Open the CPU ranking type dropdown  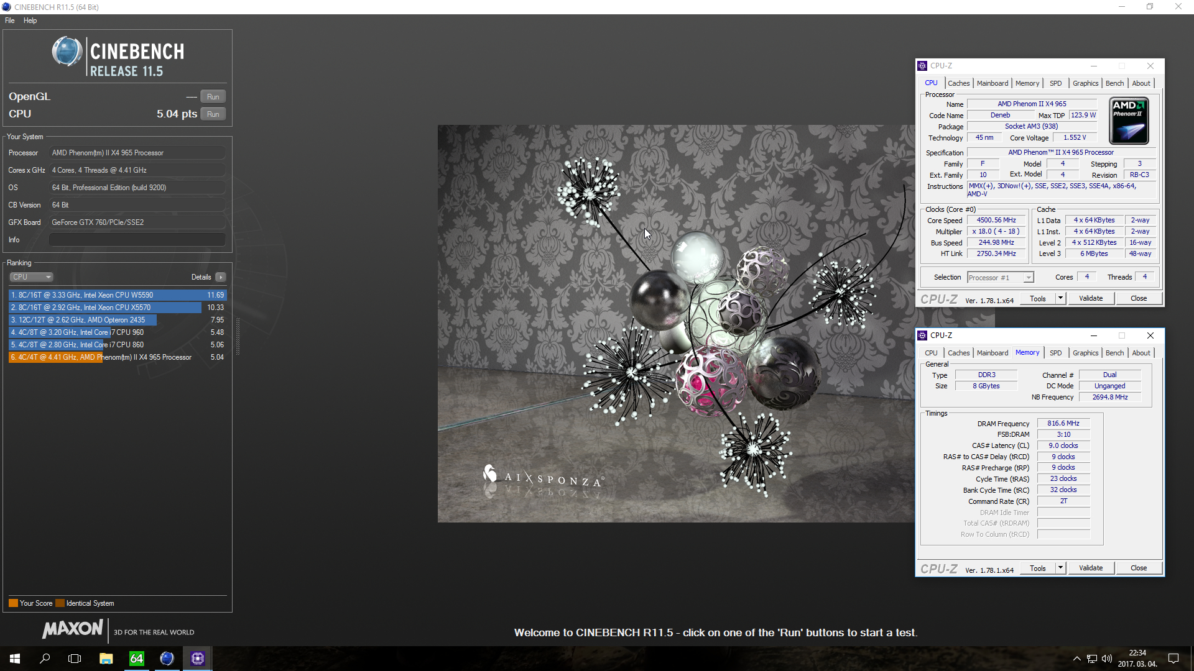(31, 277)
